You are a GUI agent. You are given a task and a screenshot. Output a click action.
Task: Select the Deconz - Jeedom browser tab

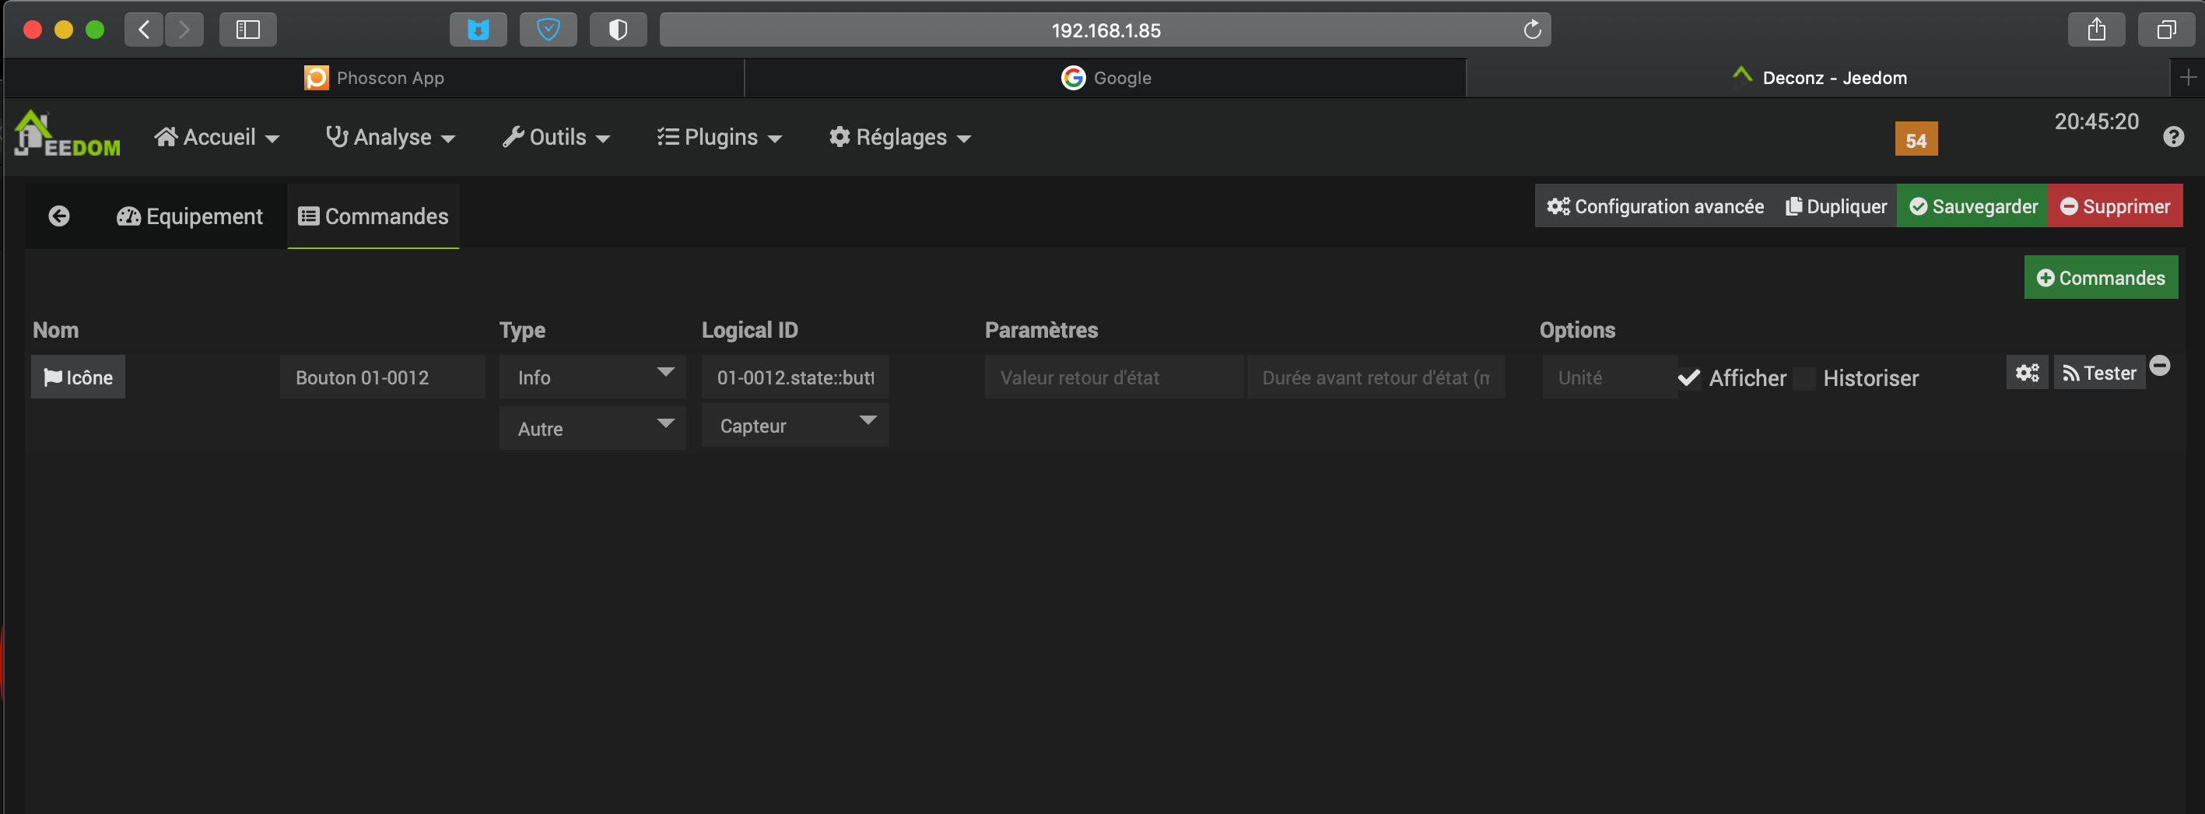pyautogui.click(x=1819, y=78)
